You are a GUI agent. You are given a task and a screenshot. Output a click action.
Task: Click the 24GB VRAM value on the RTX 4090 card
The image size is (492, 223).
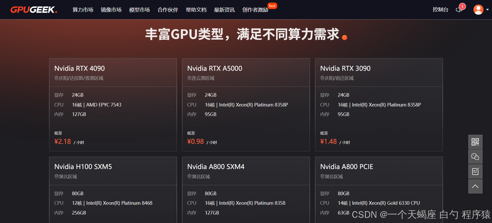click(x=78, y=95)
